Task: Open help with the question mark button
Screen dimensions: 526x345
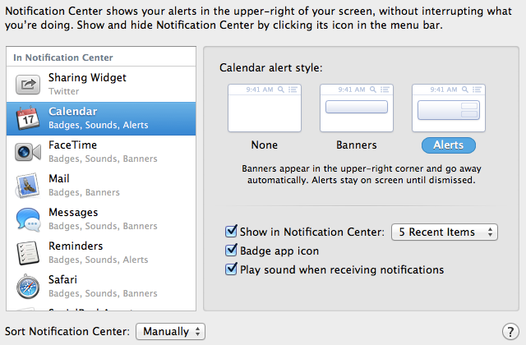Action: point(510,332)
